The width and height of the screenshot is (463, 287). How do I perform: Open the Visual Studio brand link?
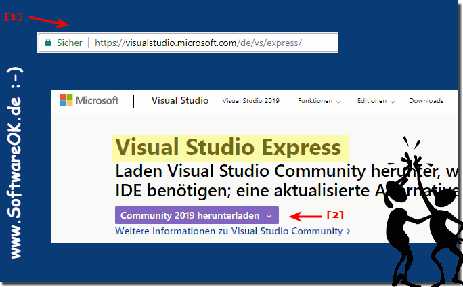pos(180,100)
